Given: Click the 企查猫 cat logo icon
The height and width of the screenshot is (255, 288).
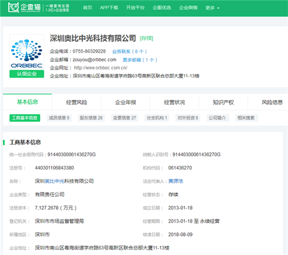Looking at the screenshot, I should [13, 7].
